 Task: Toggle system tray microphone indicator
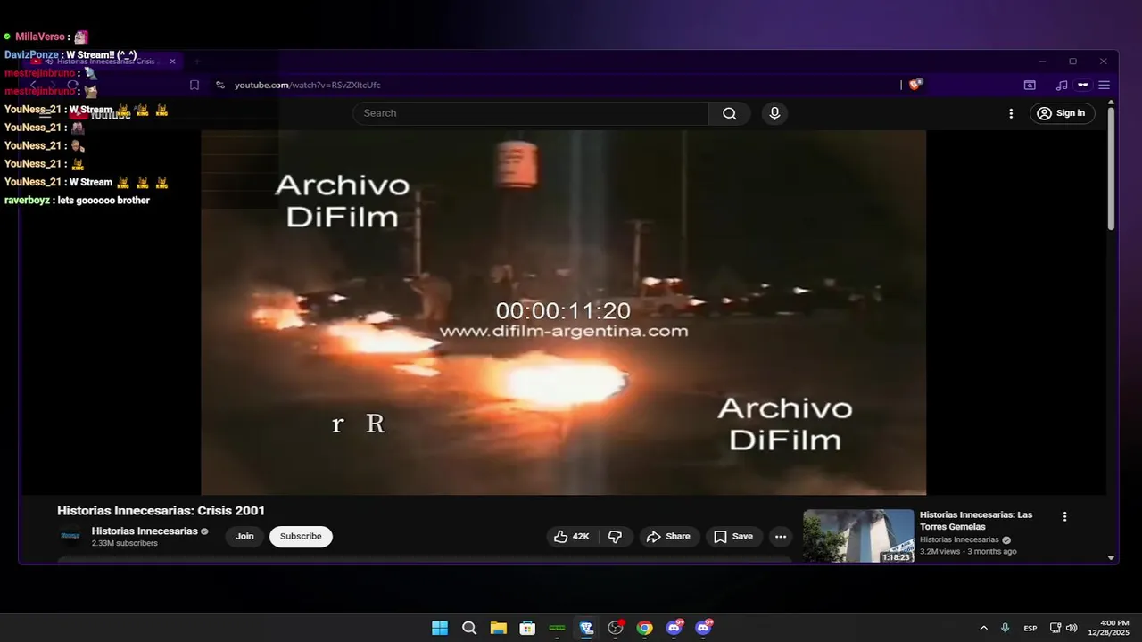coord(1005,628)
